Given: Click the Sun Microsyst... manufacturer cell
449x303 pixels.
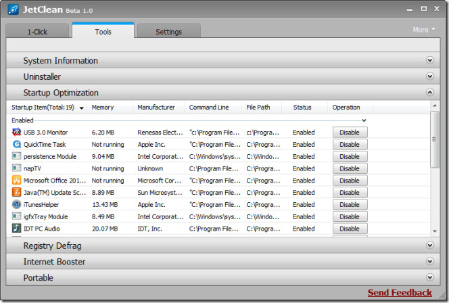Looking at the screenshot, I should 160,193.
